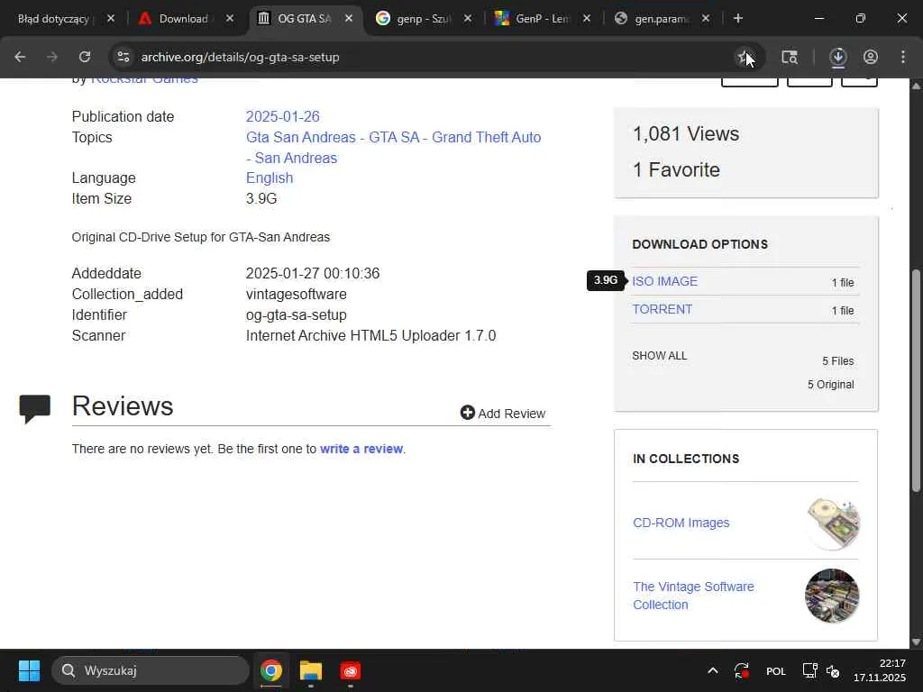Click the page vertical scrollbar thumb
This screenshot has height=692, width=923.
coord(916,379)
